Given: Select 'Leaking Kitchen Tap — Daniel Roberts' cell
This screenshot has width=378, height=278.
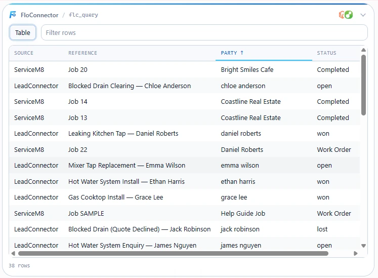Looking at the screenshot, I should (123, 134).
